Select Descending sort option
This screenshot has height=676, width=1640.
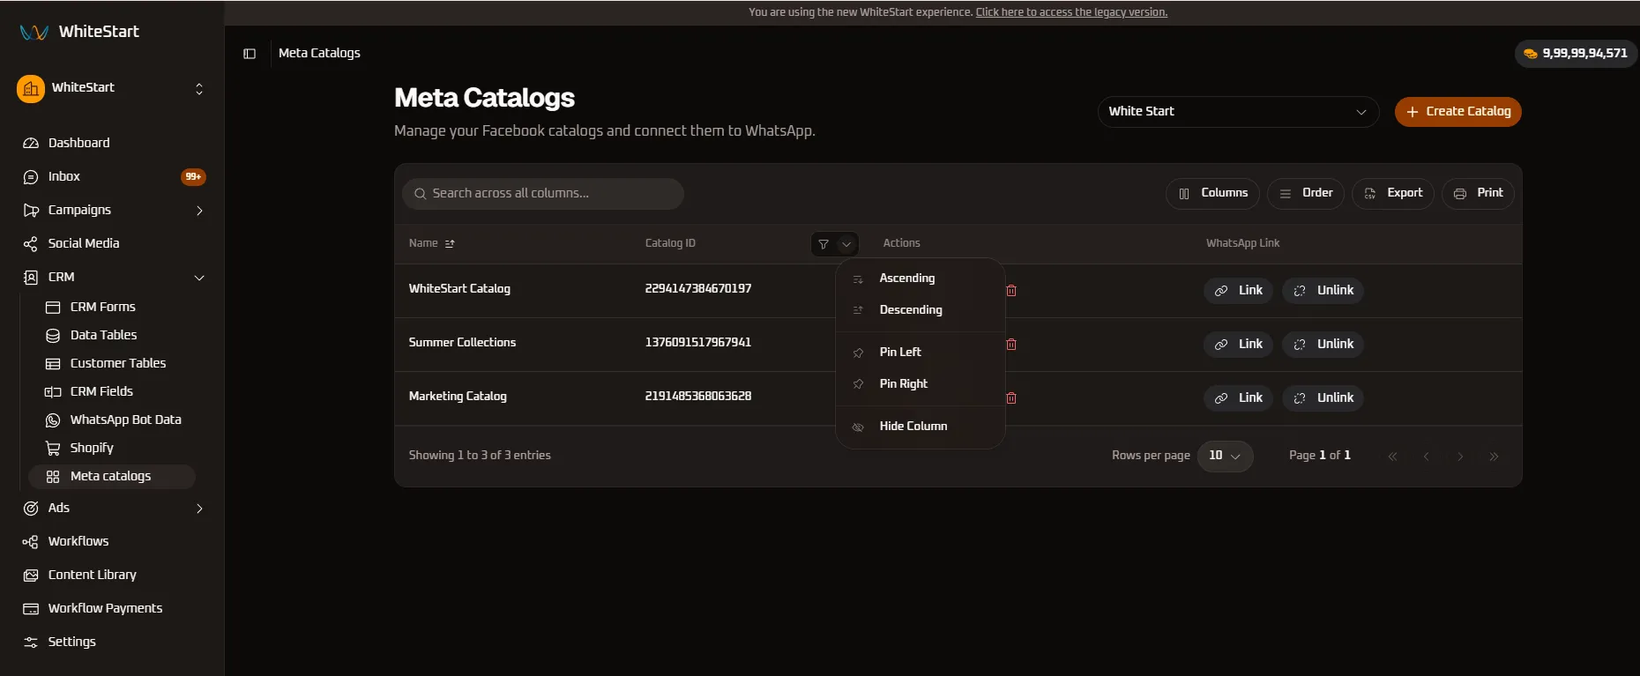pos(920,310)
